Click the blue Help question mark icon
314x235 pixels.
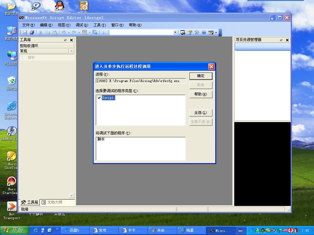(x=204, y=32)
